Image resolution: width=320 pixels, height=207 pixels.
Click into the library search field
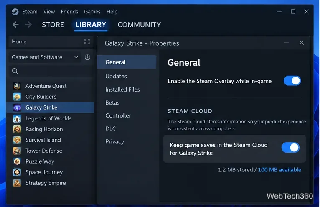[x=51, y=71]
